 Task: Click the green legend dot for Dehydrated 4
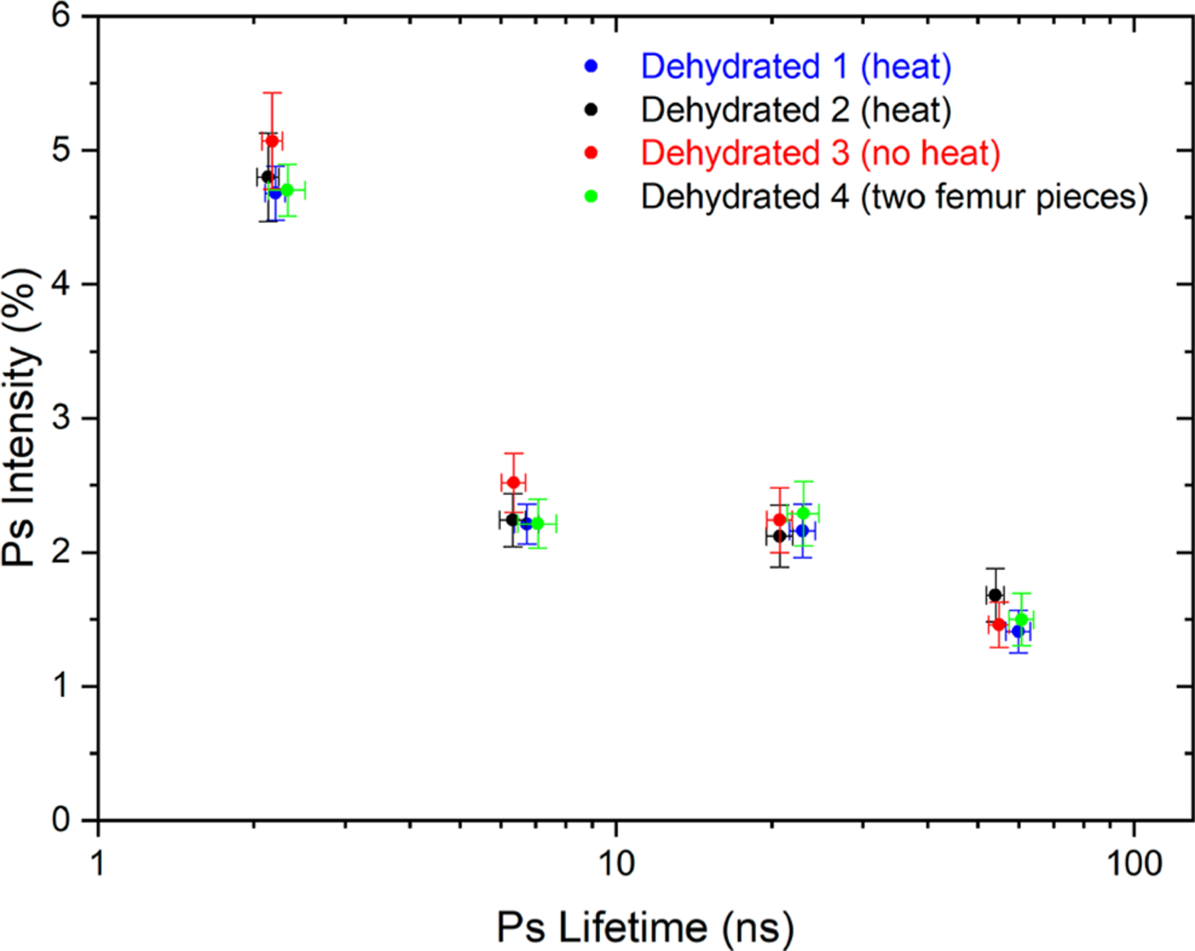[x=591, y=197]
